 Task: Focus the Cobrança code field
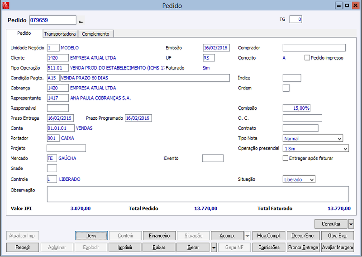58,88
